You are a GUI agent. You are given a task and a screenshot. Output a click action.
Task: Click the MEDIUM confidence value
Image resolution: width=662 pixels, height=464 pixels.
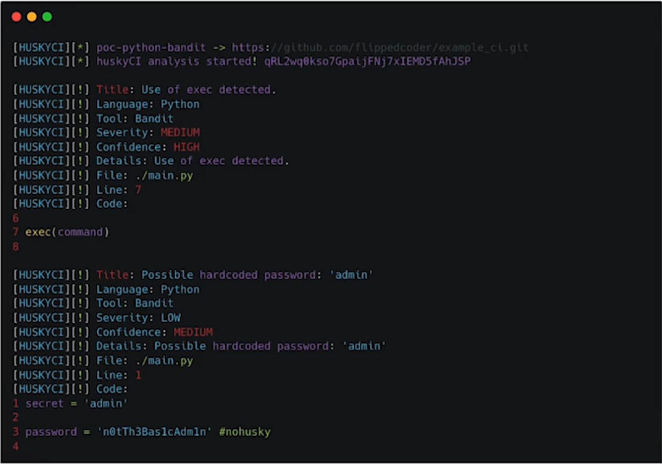[193, 332]
